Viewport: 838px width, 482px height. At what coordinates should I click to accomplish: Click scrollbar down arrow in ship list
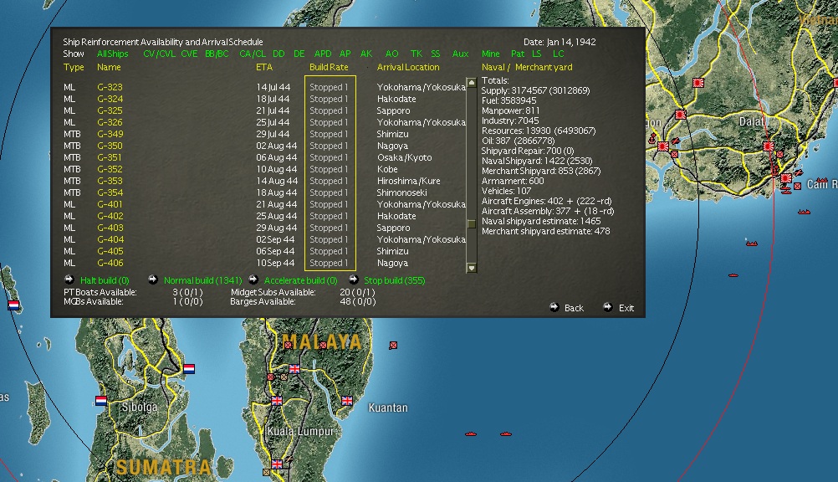click(472, 268)
